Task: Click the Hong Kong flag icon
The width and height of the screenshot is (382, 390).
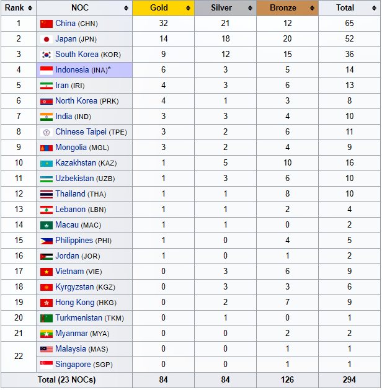Action: [47, 303]
